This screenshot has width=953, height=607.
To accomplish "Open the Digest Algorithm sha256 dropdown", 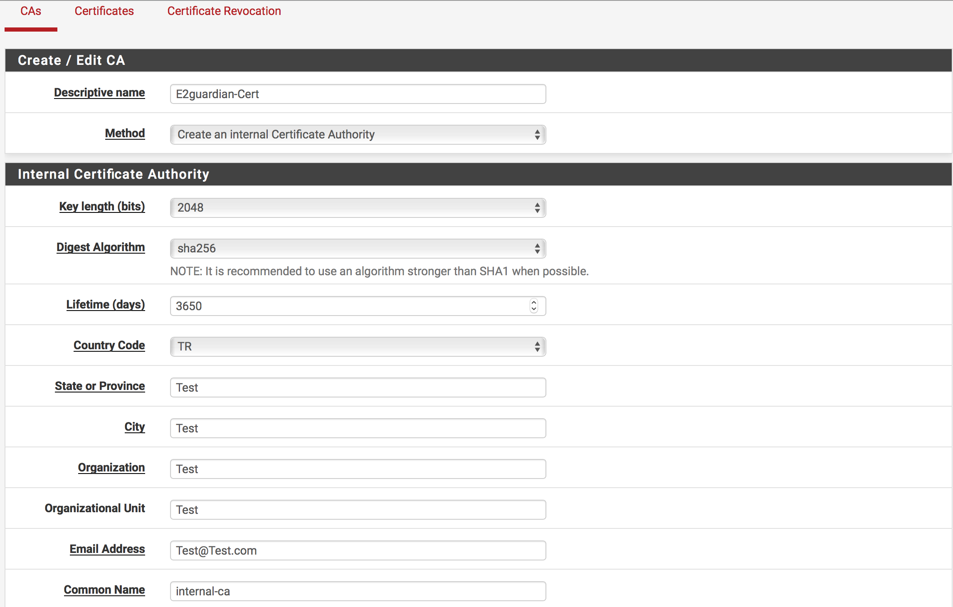I will click(358, 249).
